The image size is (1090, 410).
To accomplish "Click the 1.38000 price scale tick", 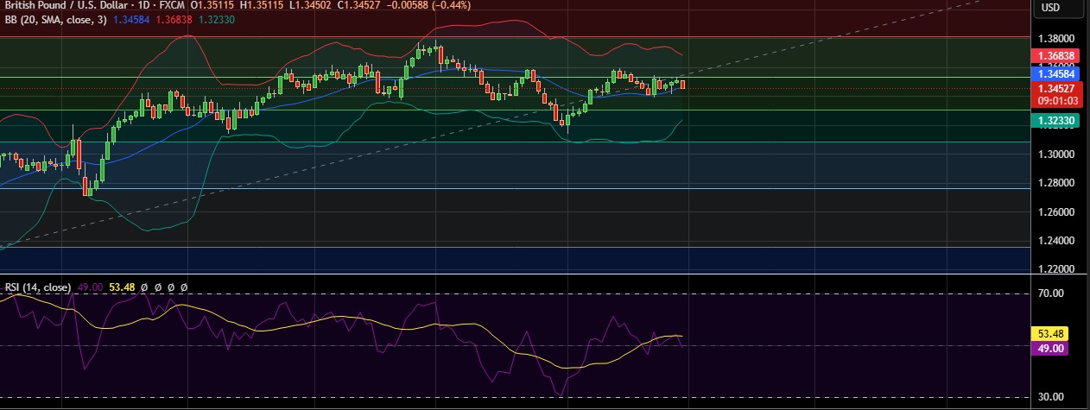I will tap(1055, 39).
